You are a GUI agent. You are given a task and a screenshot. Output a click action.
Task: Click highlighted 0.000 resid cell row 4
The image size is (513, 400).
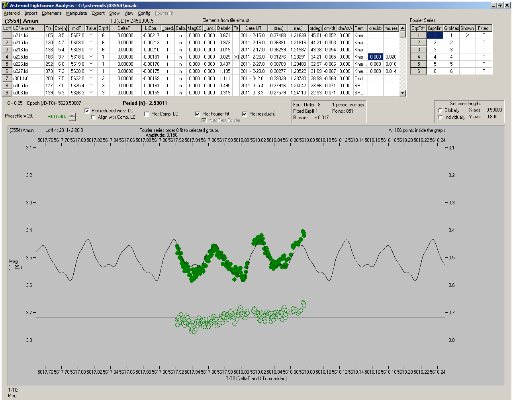coord(376,57)
